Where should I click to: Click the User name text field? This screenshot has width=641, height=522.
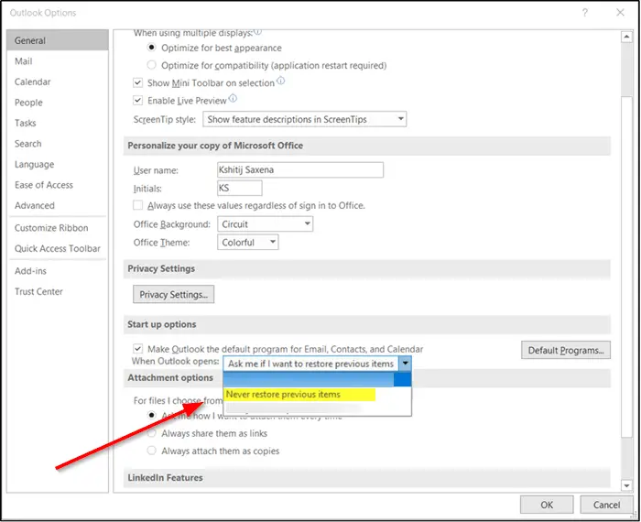pyautogui.click(x=300, y=169)
